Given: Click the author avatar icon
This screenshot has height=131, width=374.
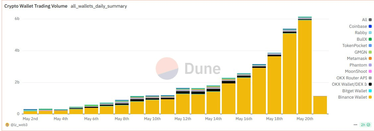Looking at the screenshot, I should pos(7,125).
